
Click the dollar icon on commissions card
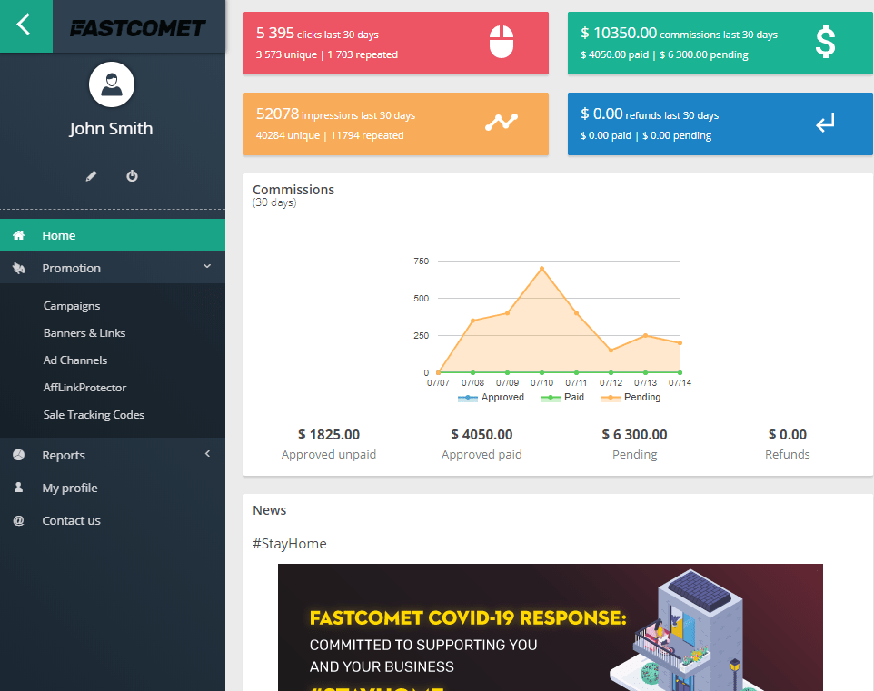(x=825, y=40)
